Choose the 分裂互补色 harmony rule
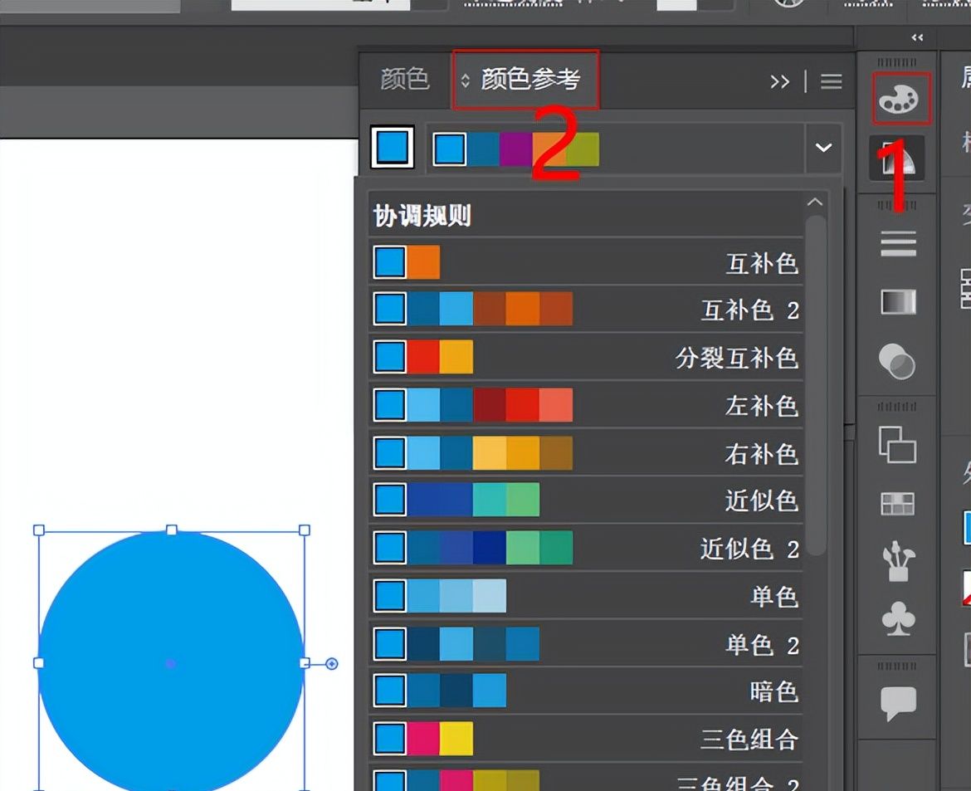This screenshot has height=791, width=971. coord(586,357)
